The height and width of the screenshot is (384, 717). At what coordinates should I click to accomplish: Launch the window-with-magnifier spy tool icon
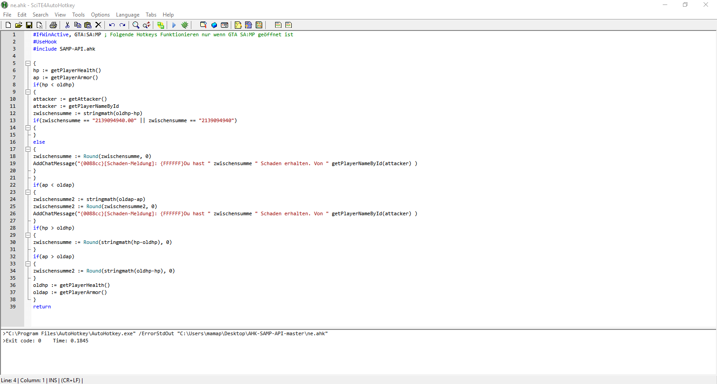(x=203, y=25)
